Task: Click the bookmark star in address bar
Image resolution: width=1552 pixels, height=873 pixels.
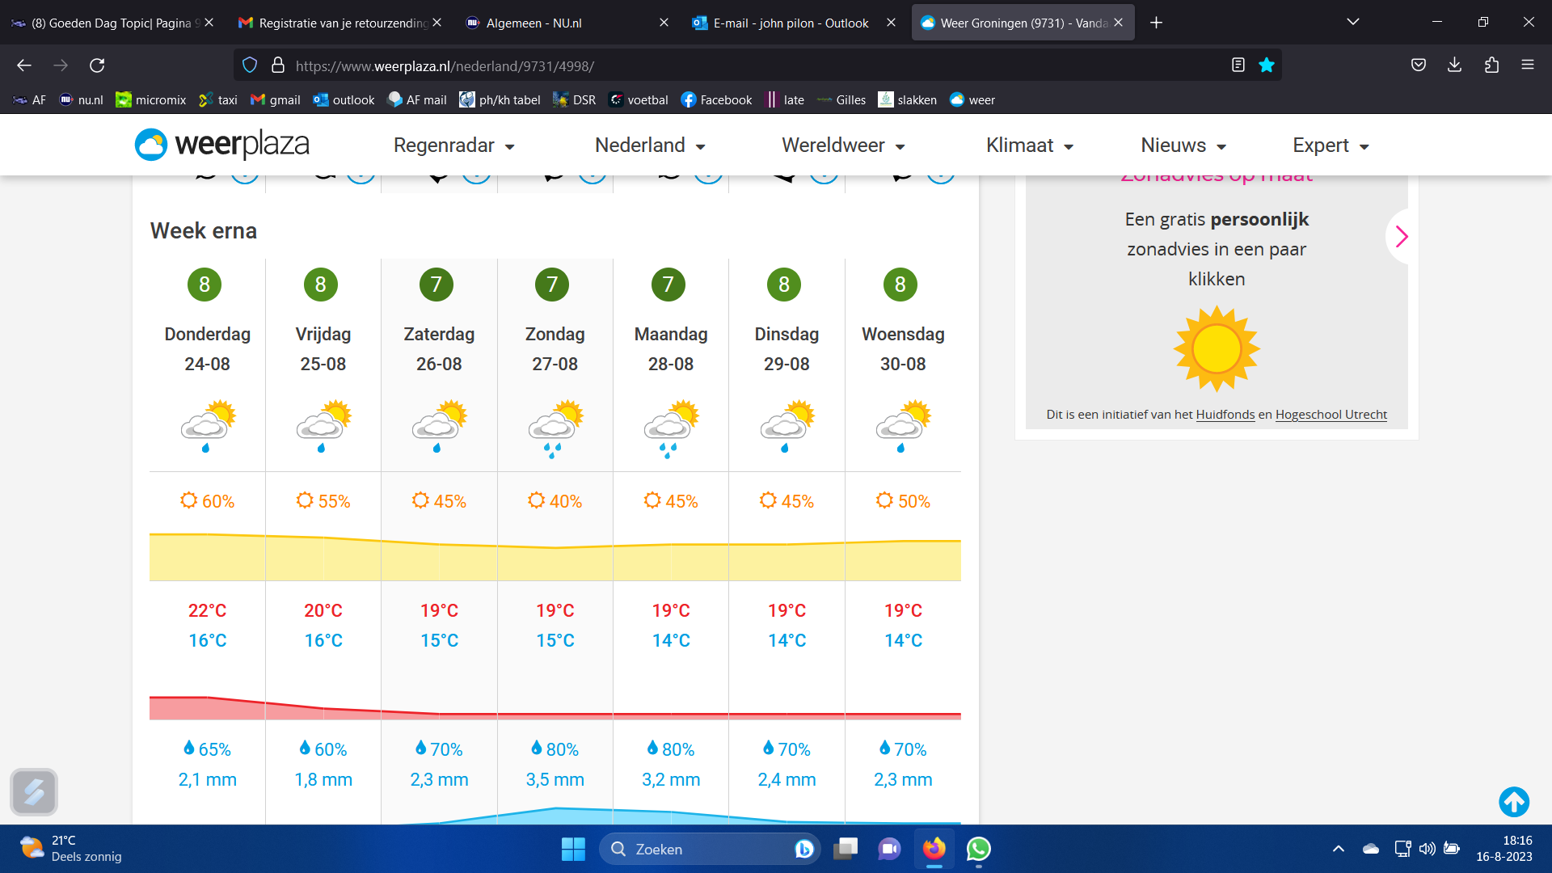Action: [x=1267, y=65]
